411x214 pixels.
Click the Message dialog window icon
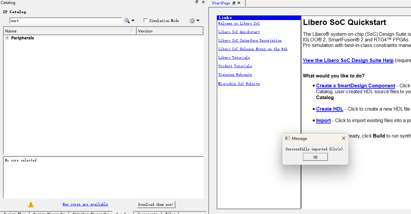tap(287, 139)
